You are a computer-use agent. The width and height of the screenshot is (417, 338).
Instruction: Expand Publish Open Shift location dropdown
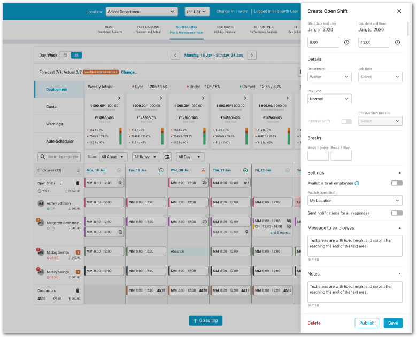[x=355, y=201]
